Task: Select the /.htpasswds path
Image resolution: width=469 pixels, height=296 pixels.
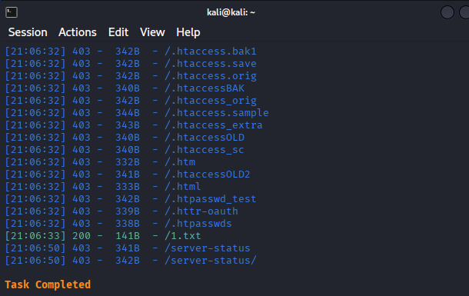Action: coord(198,223)
